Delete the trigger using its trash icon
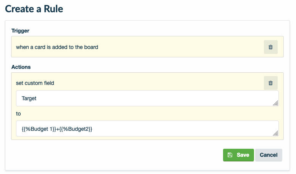Viewport: 296px width, 174px height. [x=270, y=47]
